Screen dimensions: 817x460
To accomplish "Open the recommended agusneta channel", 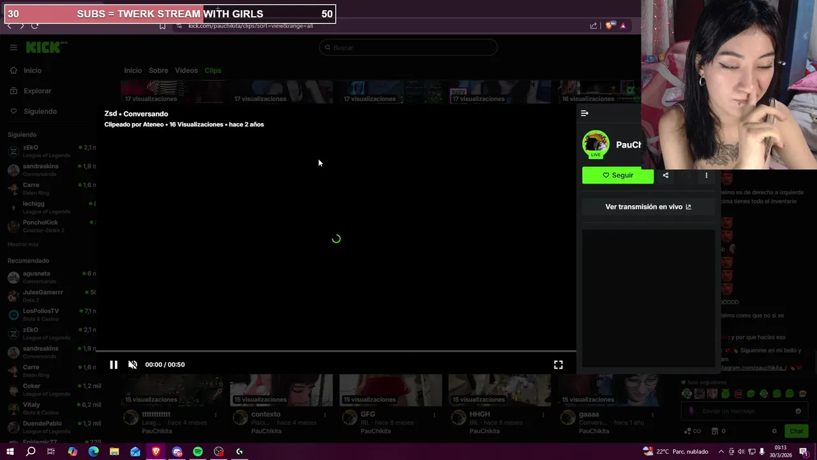I will (51, 277).
